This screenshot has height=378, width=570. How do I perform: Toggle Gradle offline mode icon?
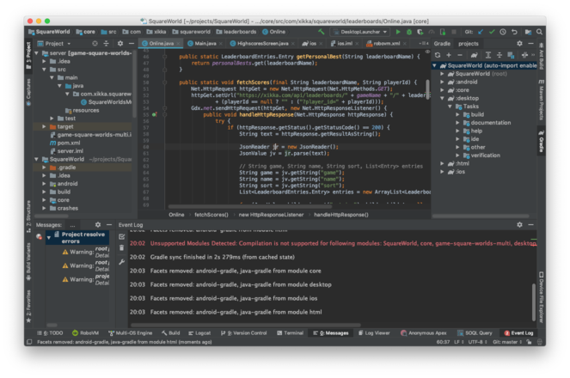pos(524,55)
